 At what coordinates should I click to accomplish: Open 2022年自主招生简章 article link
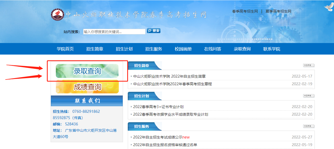click(x=169, y=77)
